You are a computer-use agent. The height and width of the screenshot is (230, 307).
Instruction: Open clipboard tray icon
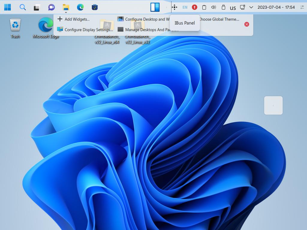pyautogui.click(x=204, y=7)
